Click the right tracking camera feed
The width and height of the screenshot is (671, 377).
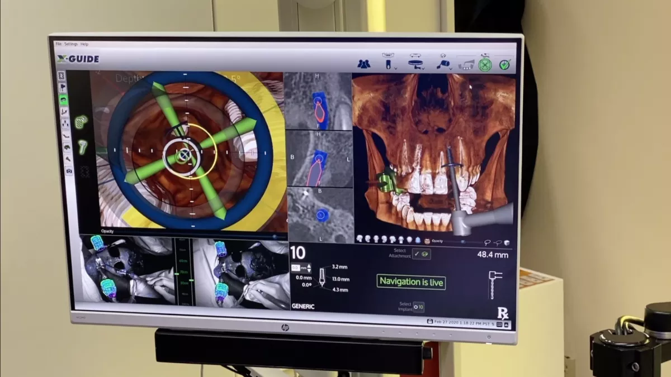point(242,274)
